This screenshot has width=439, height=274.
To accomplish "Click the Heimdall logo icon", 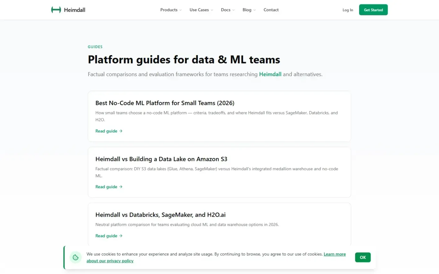I will point(56,10).
